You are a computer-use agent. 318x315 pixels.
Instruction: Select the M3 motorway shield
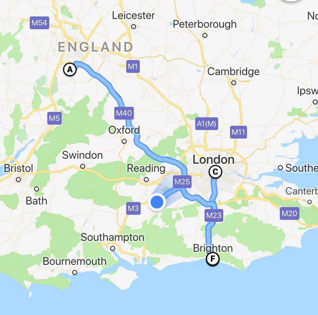tap(133, 208)
